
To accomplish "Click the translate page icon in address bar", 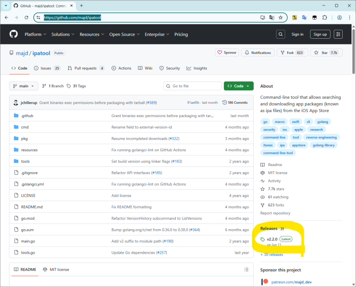I will click(271, 17).
